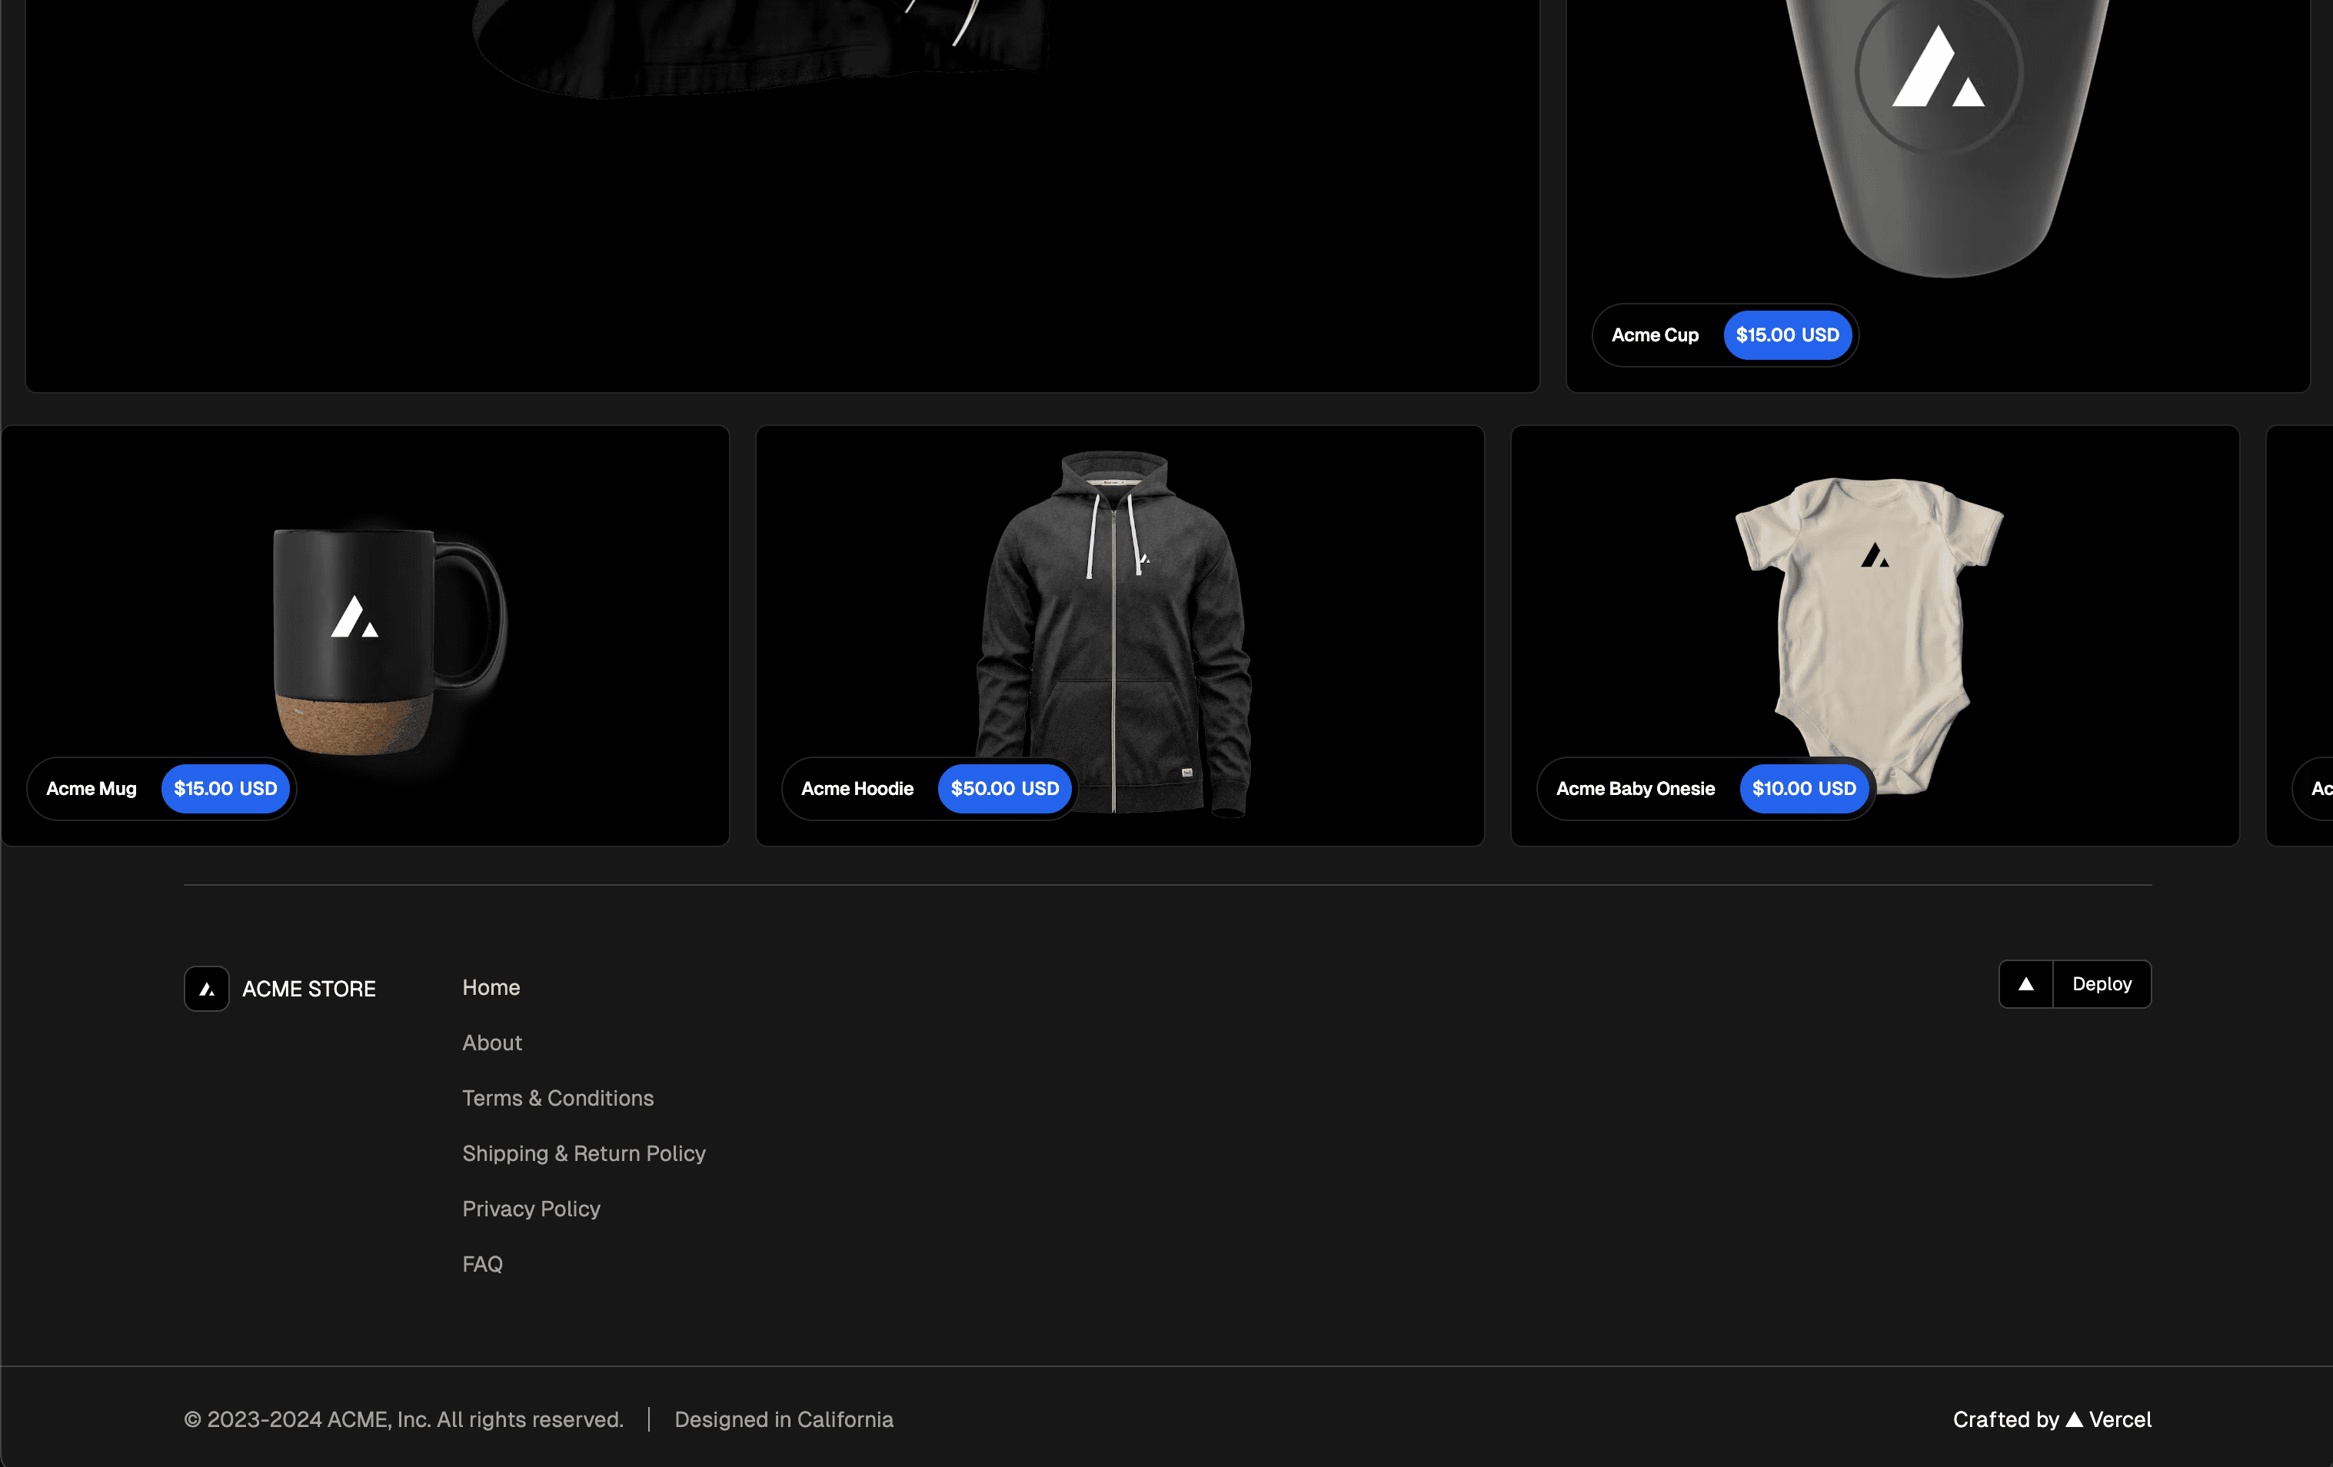The height and width of the screenshot is (1467, 2333).
Task: Open the About page
Action: [492, 1043]
